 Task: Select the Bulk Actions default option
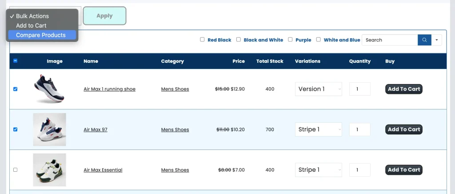pyautogui.click(x=42, y=16)
